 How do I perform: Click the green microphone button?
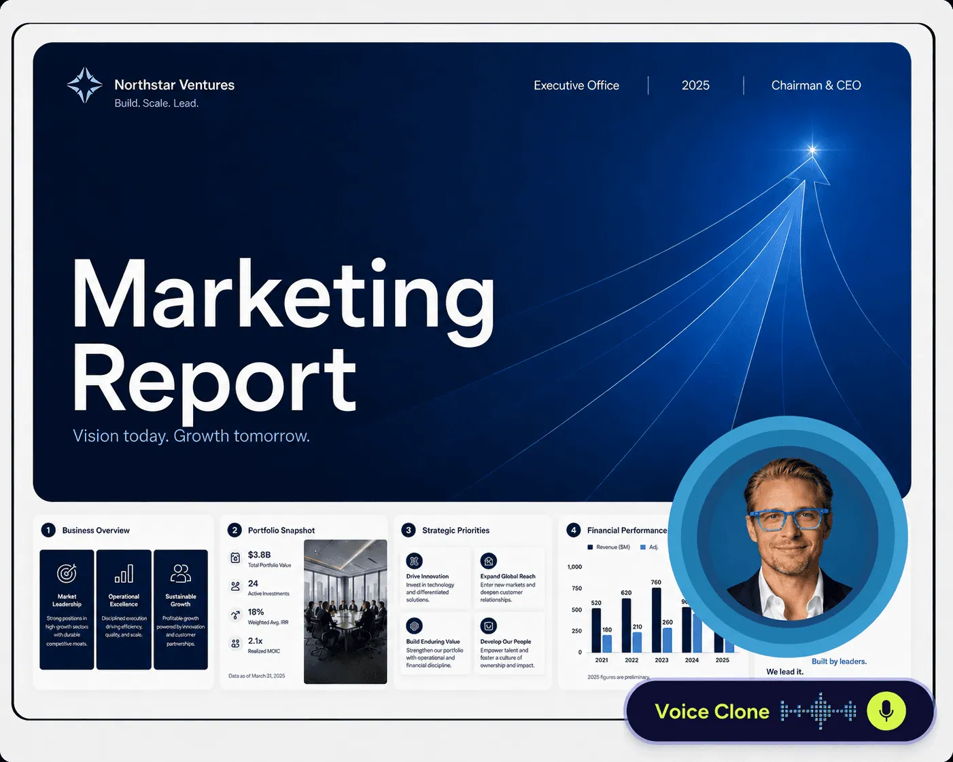tap(886, 711)
